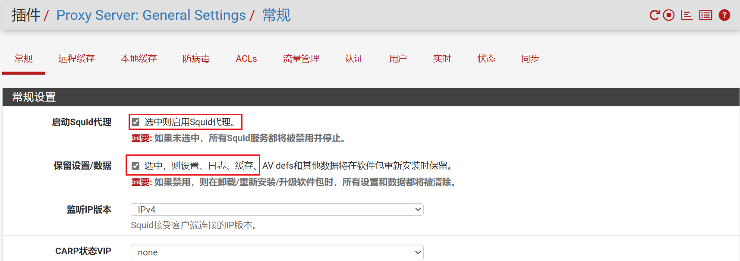Switch to the 远程缓存 tab
740x261 pixels.
click(x=76, y=59)
